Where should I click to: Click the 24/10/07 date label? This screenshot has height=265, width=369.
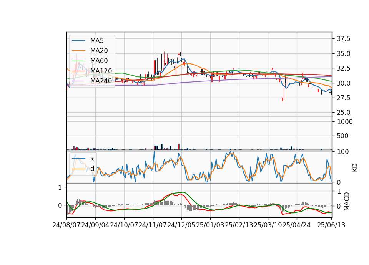(x=124, y=225)
